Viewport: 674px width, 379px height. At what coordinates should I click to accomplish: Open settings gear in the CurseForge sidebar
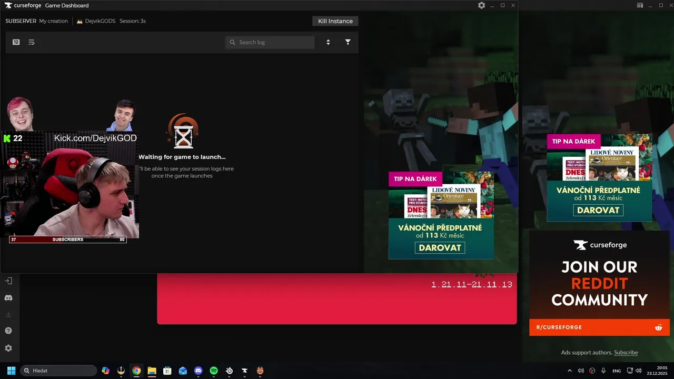pyautogui.click(x=8, y=348)
